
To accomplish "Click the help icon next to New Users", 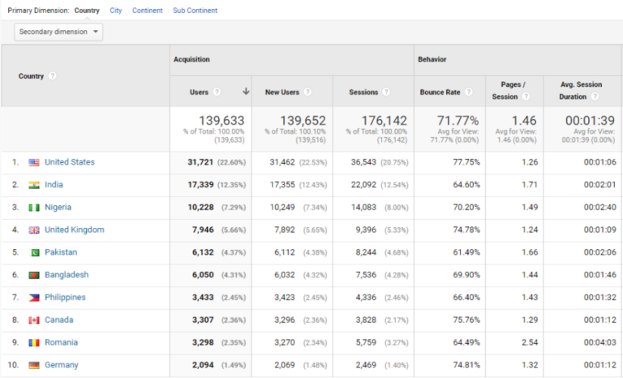I will click(x=307, y=92).
